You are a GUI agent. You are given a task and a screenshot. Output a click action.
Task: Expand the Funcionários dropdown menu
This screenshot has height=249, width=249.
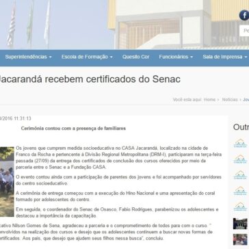tap(176, 57)
